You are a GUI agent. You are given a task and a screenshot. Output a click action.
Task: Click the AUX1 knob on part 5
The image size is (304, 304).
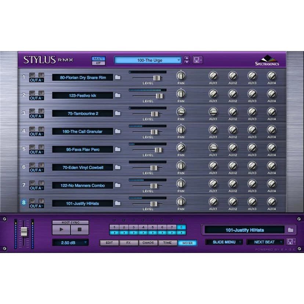coord(213,148)
